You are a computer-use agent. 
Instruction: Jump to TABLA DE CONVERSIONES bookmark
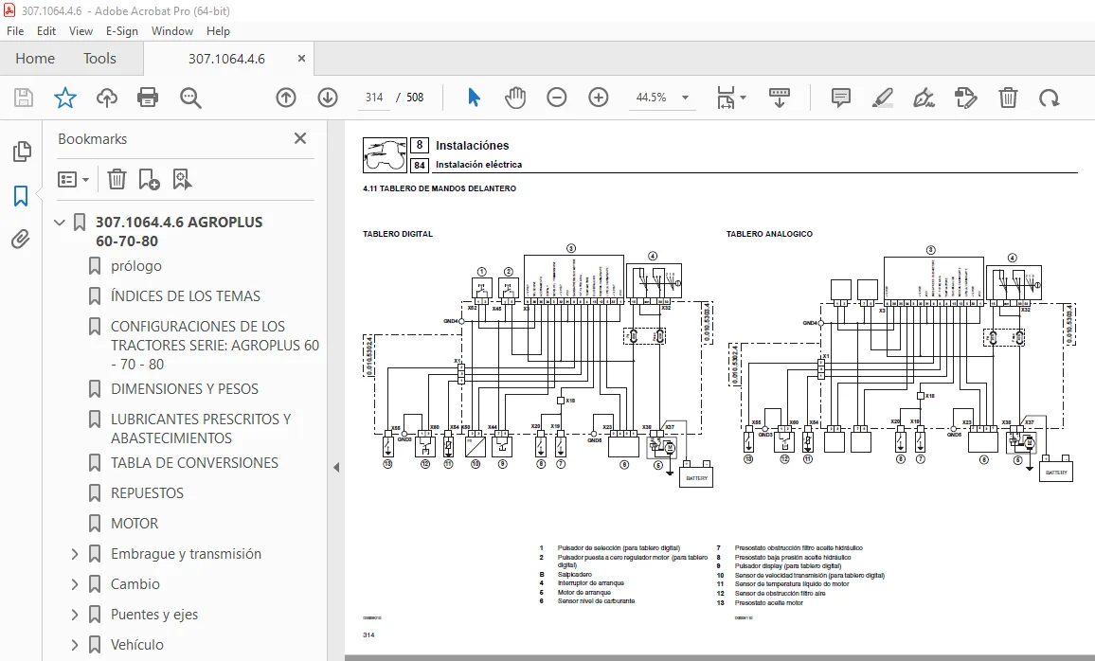click(x=194, y=463)
